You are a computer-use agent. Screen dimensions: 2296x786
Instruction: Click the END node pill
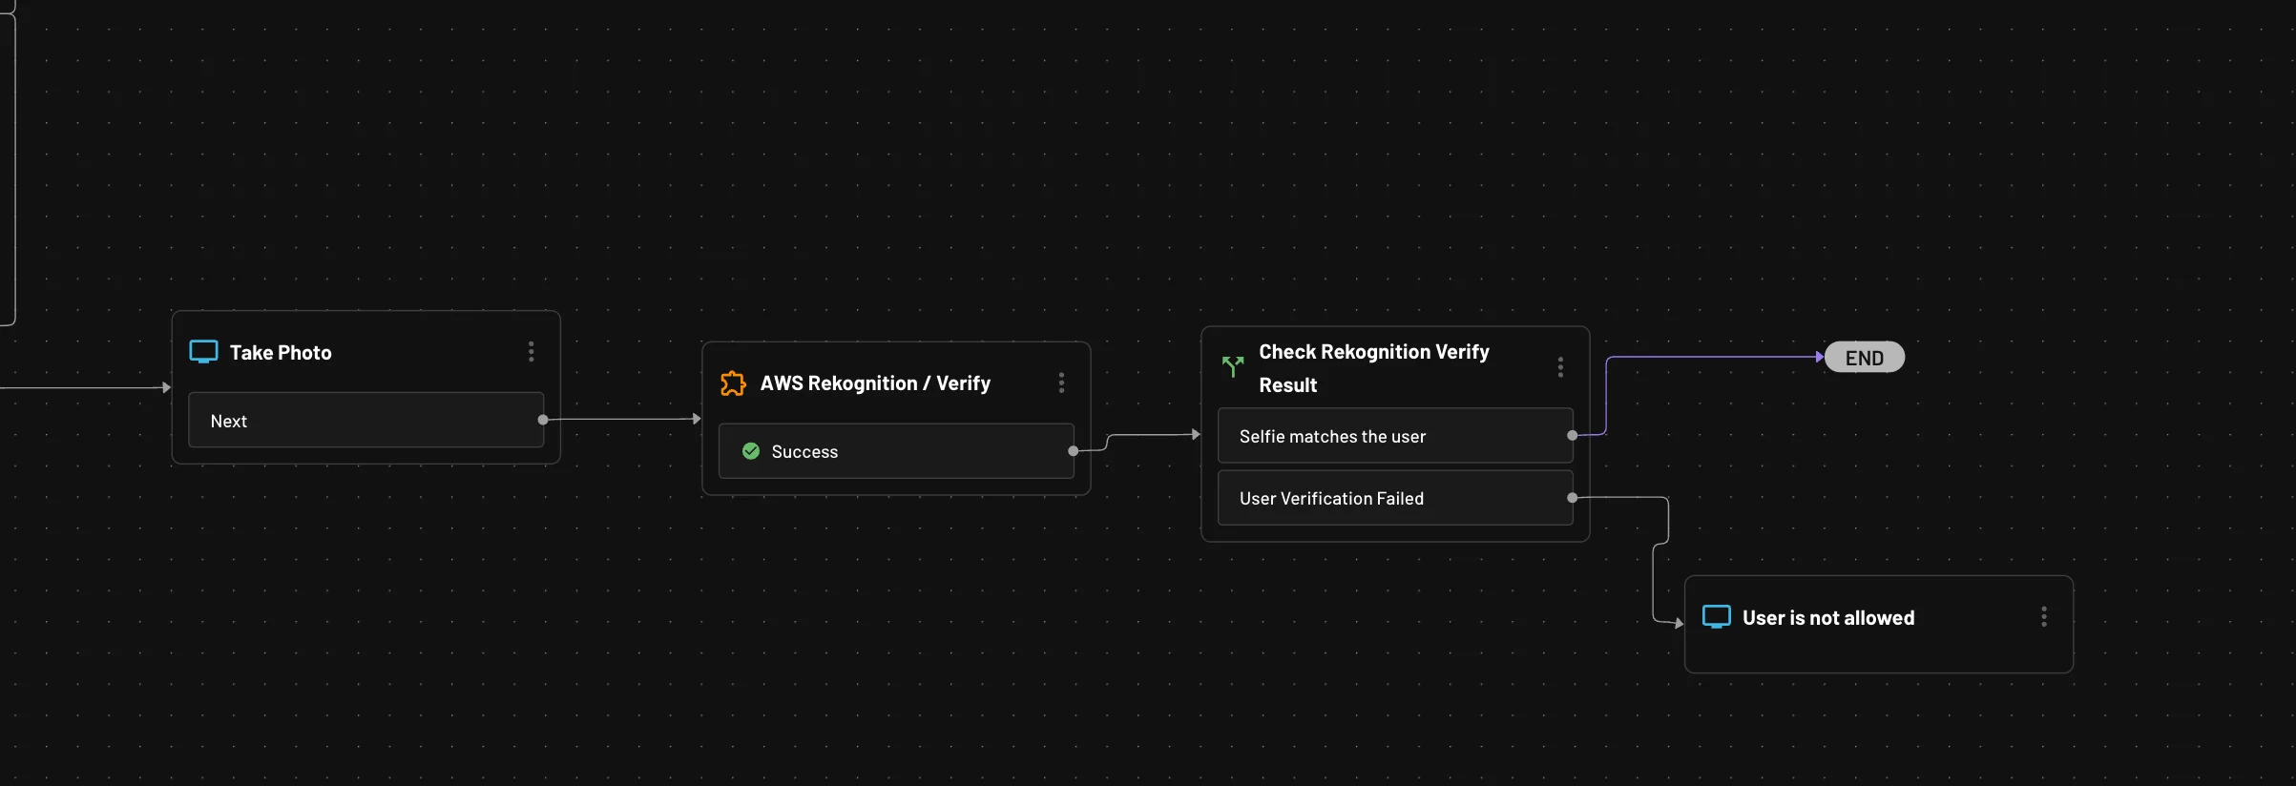(x=1864, y=358)
